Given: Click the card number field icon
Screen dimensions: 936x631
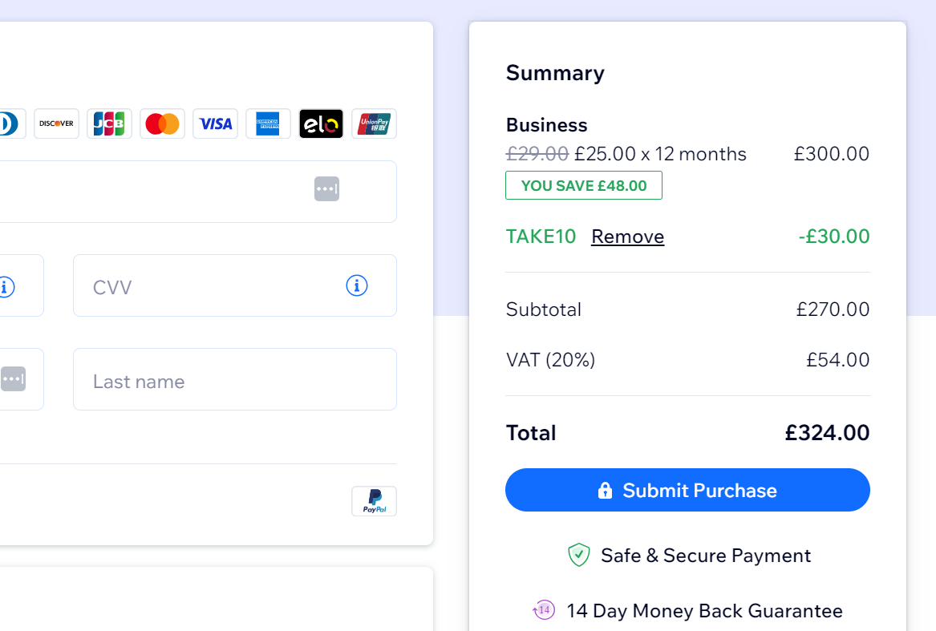Looking at the screenshot, I should [x=326, y=189].
